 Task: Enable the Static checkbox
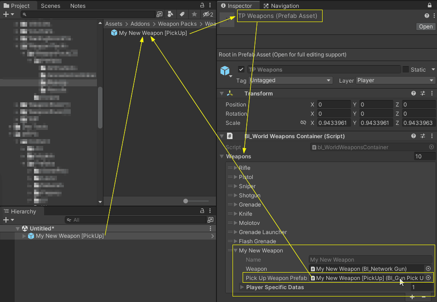pyautogui.click(x=406, y=70)
